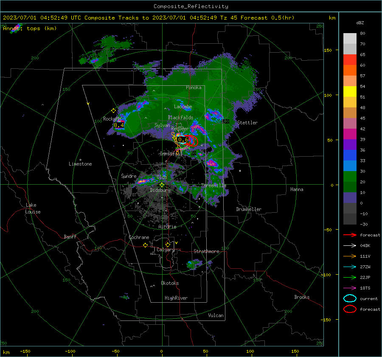Click the red forecast ellipse legend icon
382x357 pixels.
click(350, 309)
